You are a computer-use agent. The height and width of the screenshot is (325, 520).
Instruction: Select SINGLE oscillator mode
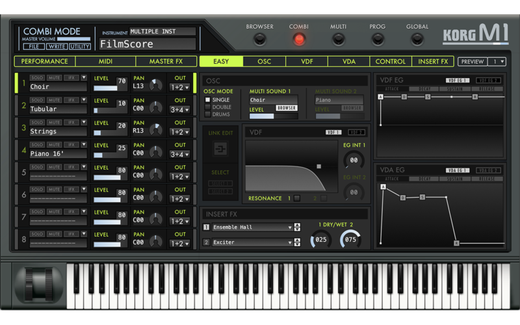[207, 100]
